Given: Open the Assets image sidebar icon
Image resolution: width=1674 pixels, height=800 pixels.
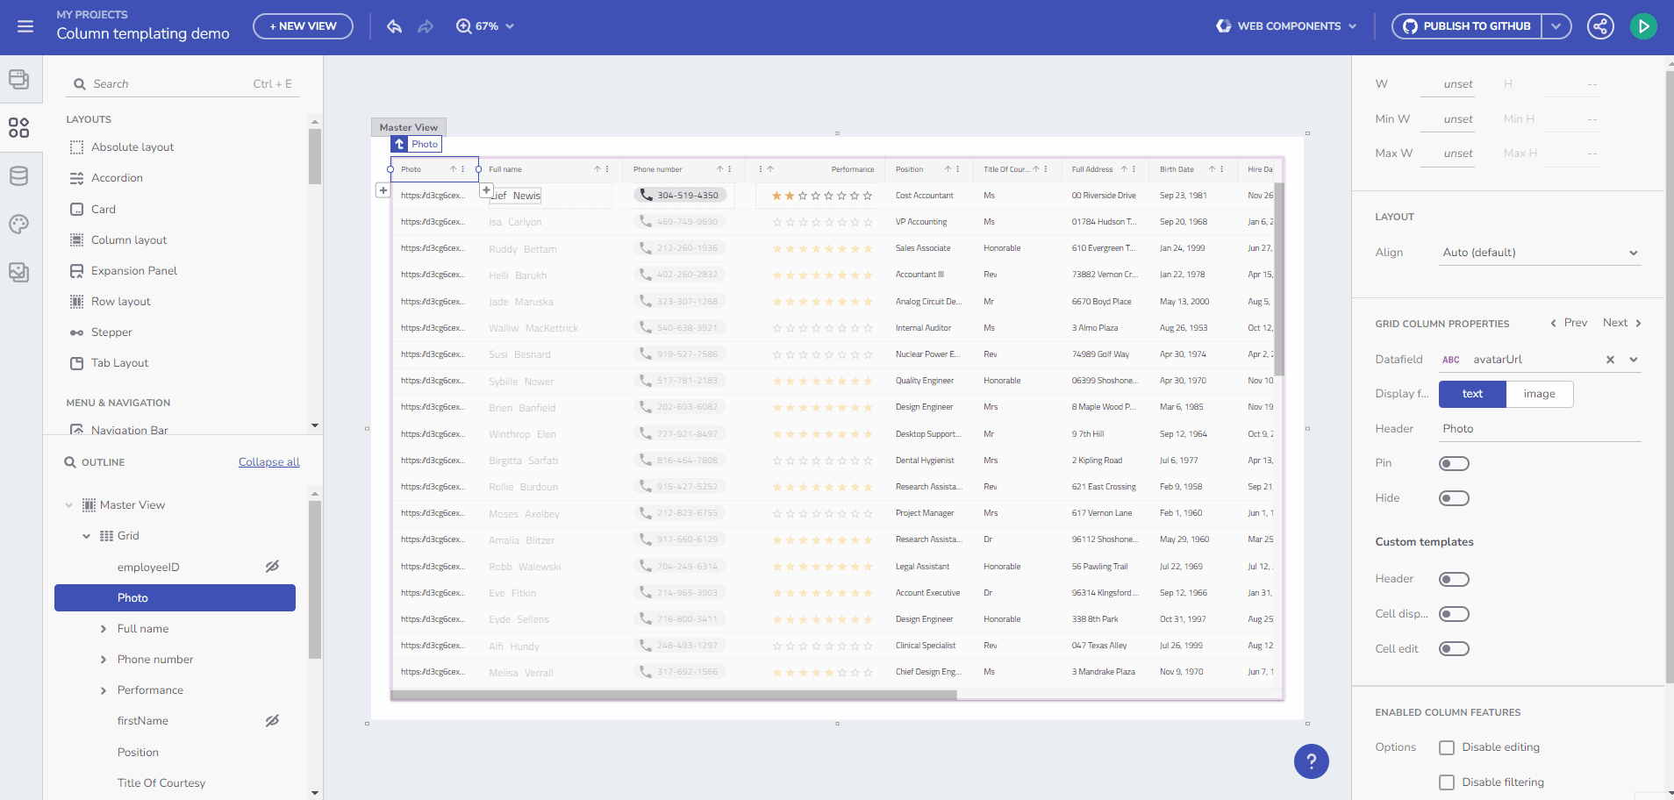Looking at the screenshot, I should pos(18,273).
